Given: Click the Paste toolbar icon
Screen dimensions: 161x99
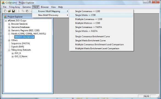Looking at the screenshot, I should [x=27, y=11].
